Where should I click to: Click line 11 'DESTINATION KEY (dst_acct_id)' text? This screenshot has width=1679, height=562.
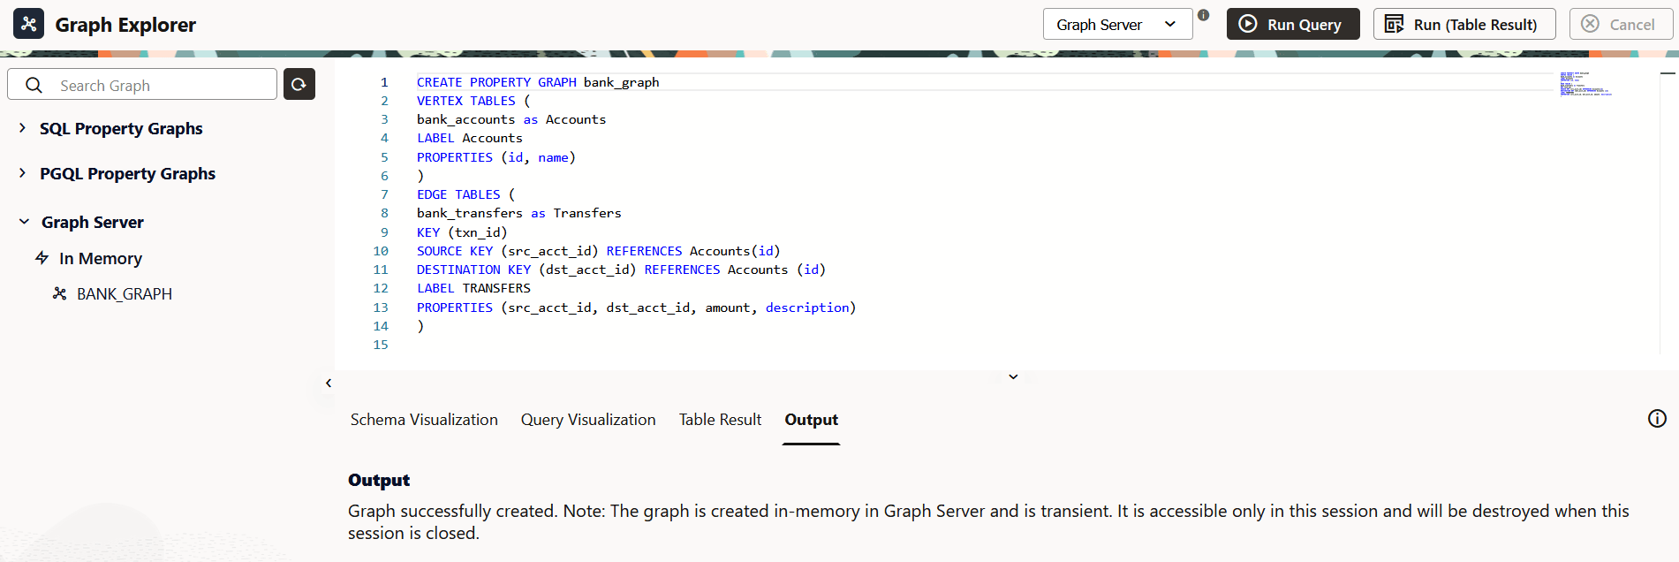pyautogui.click(x=526, y=270)
